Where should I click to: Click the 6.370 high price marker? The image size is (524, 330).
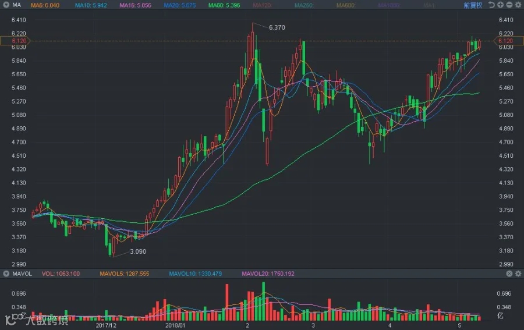point(277,28)
